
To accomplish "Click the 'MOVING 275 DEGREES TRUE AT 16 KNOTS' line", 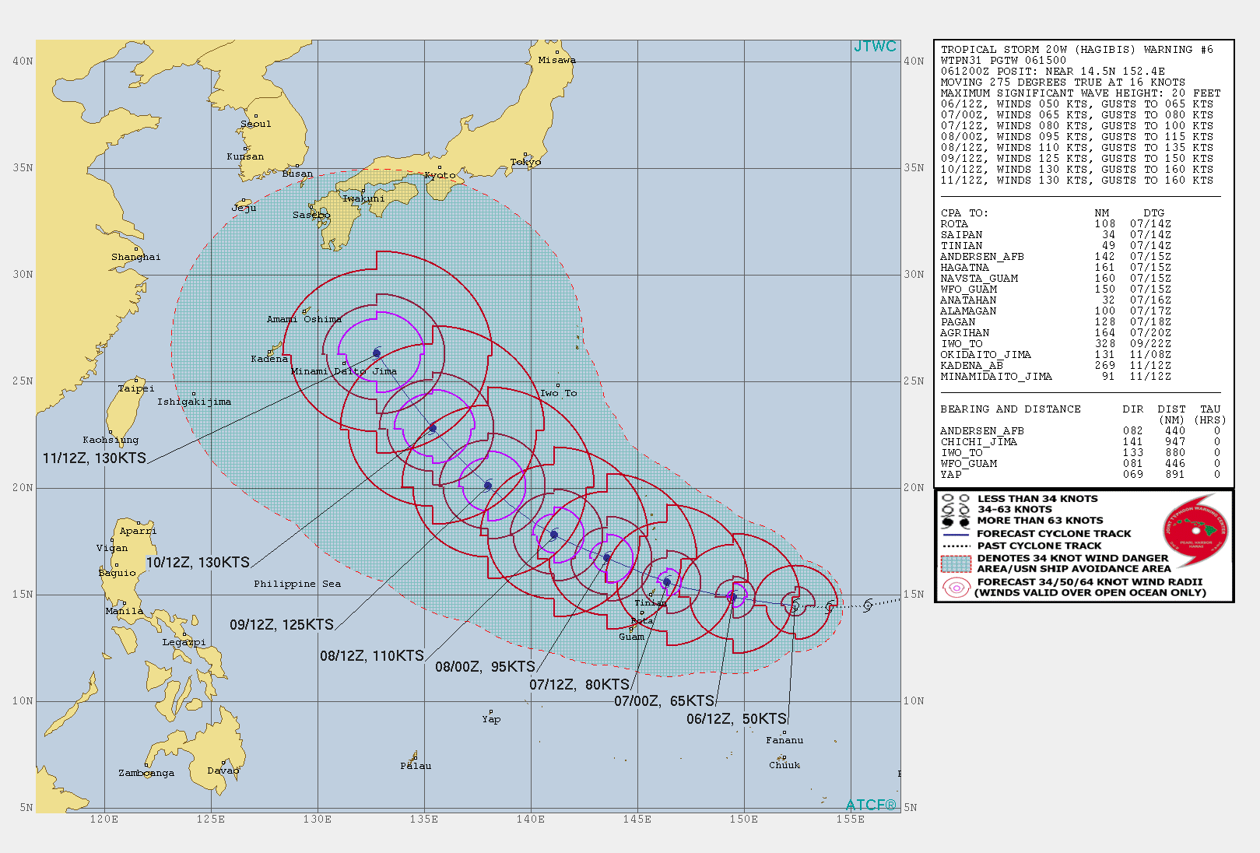I will pyautogui.click(x=1062, y=82).
